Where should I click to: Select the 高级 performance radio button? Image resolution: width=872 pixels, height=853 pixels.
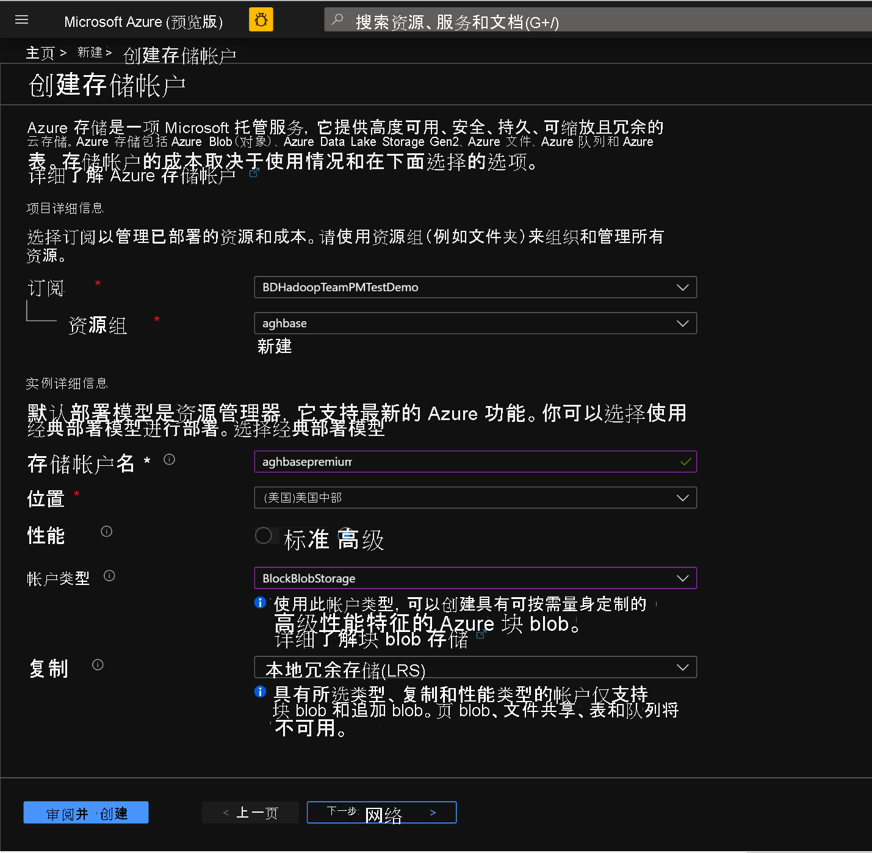coord(347,535)
